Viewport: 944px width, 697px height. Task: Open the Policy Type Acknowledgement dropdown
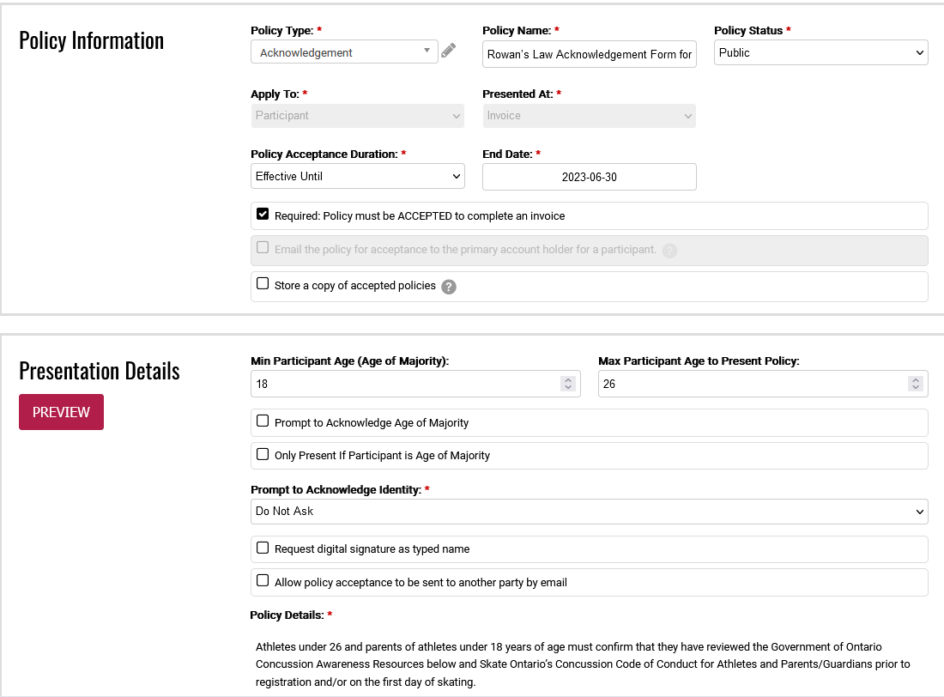point(344,52)
